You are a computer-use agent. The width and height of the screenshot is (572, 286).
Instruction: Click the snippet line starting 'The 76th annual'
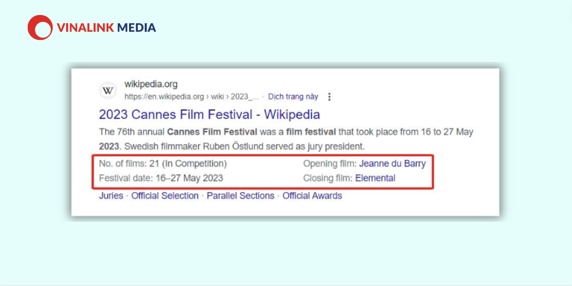[286, 131]
